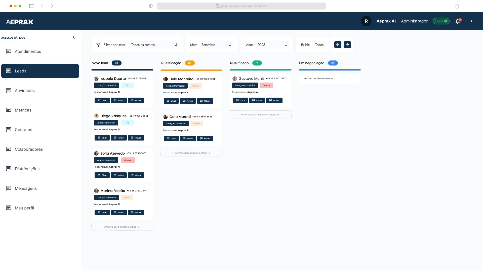
Task: Click the Novo lead count badge 04
Action: coord(116,63)
